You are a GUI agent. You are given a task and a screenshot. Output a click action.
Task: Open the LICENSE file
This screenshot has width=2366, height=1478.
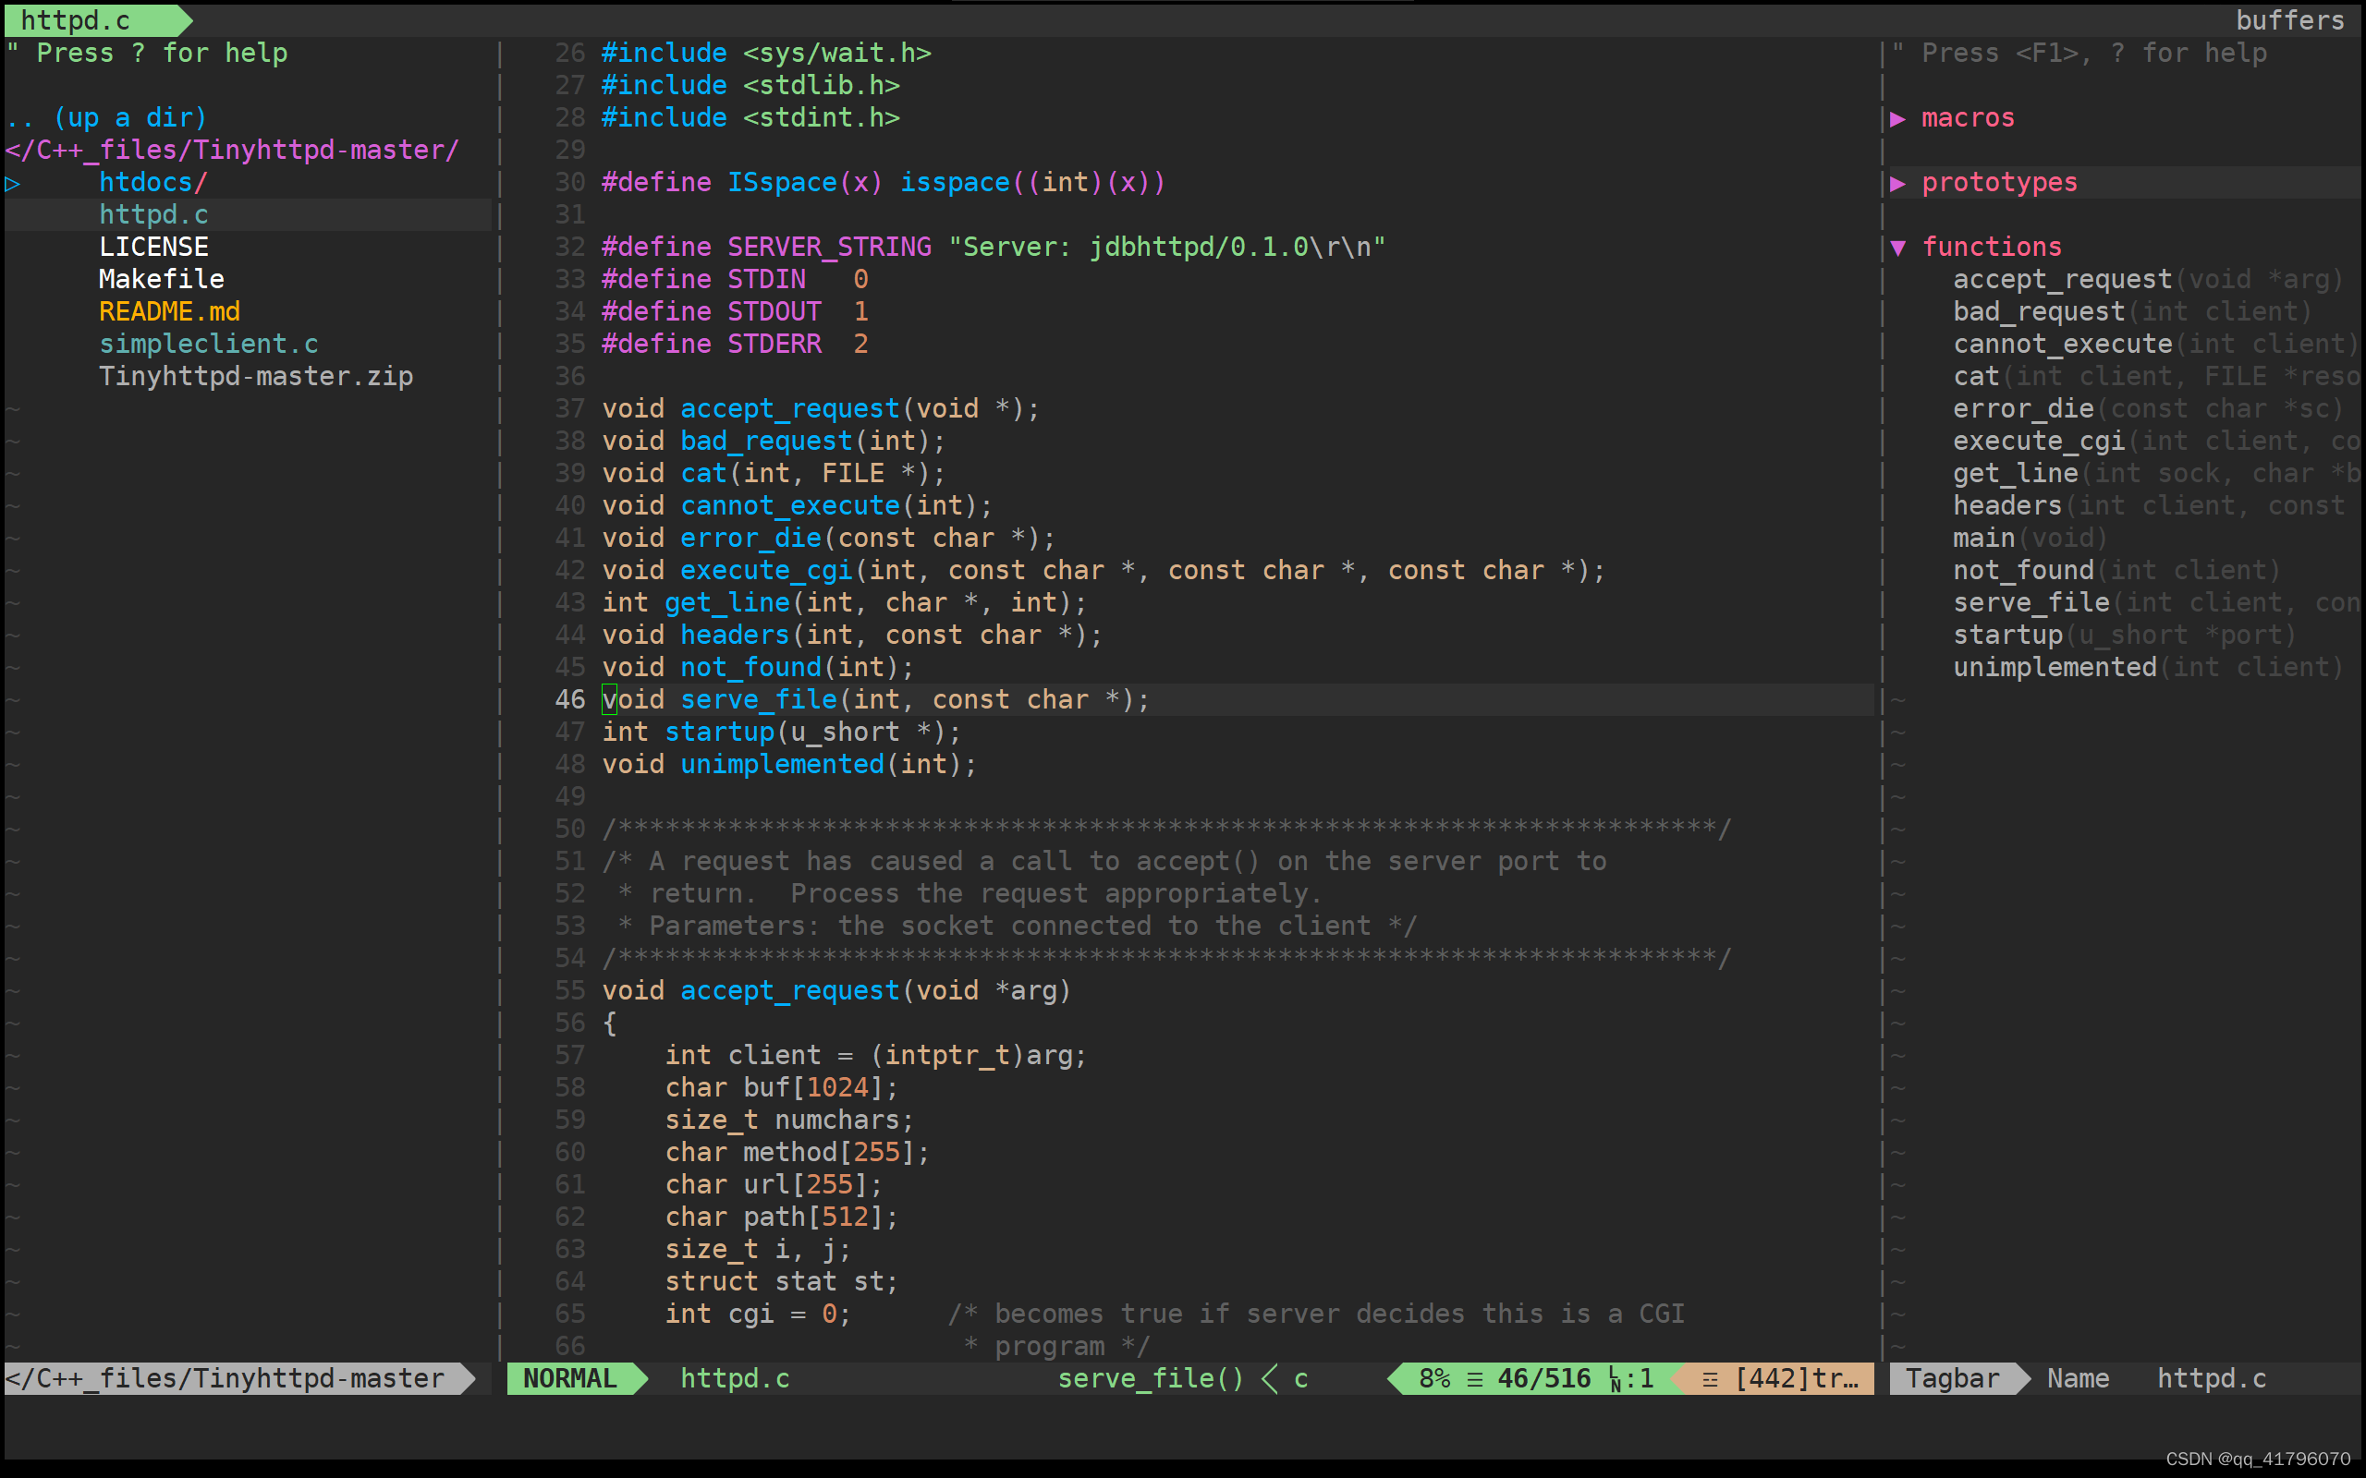point(153,248)
